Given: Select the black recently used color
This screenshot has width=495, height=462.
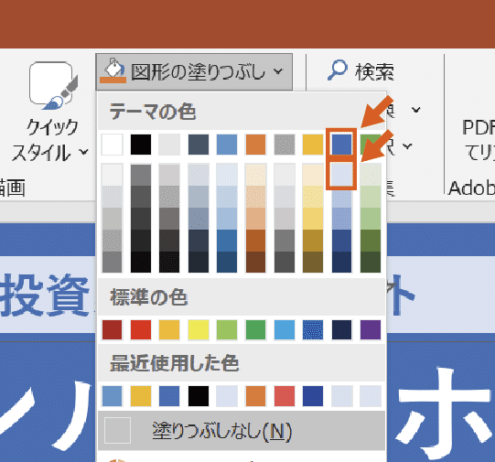Looking at the screenshot, I should pos(199,396).
